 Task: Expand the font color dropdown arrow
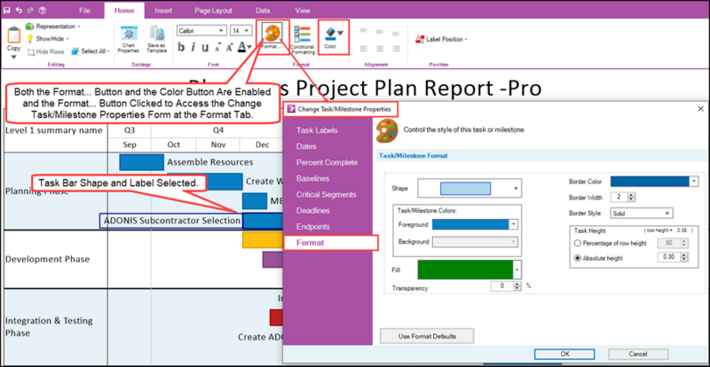[x=250, y=47]
